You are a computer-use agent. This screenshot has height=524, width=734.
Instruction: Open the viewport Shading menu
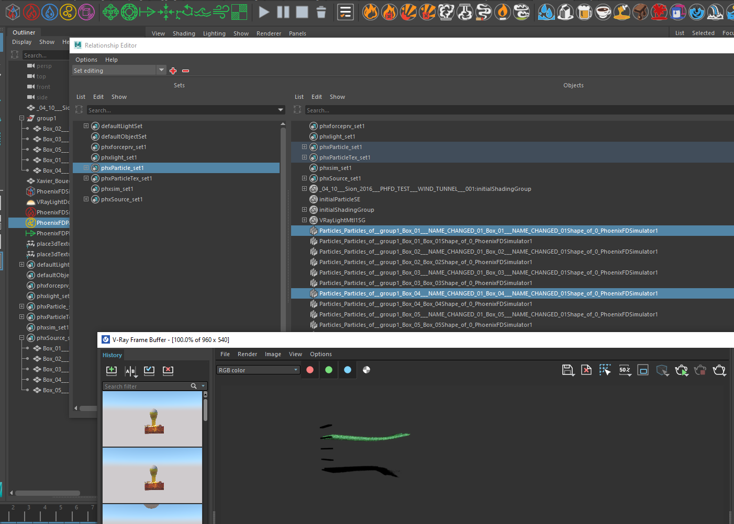click(184, 33)
